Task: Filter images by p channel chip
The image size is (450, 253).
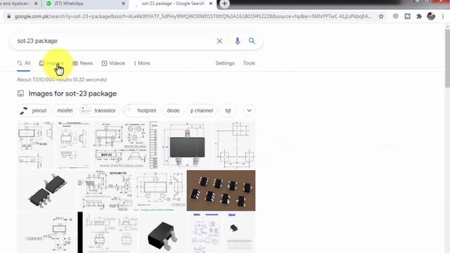Action: pos(202,110)
